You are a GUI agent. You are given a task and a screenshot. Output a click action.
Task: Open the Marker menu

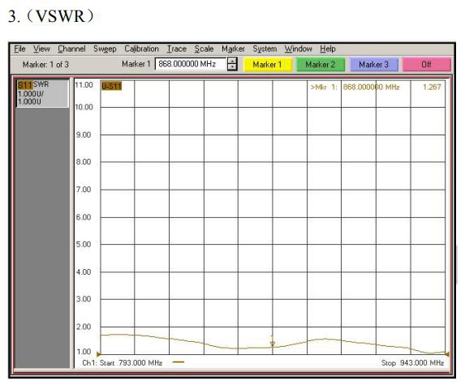pos(233,49)
